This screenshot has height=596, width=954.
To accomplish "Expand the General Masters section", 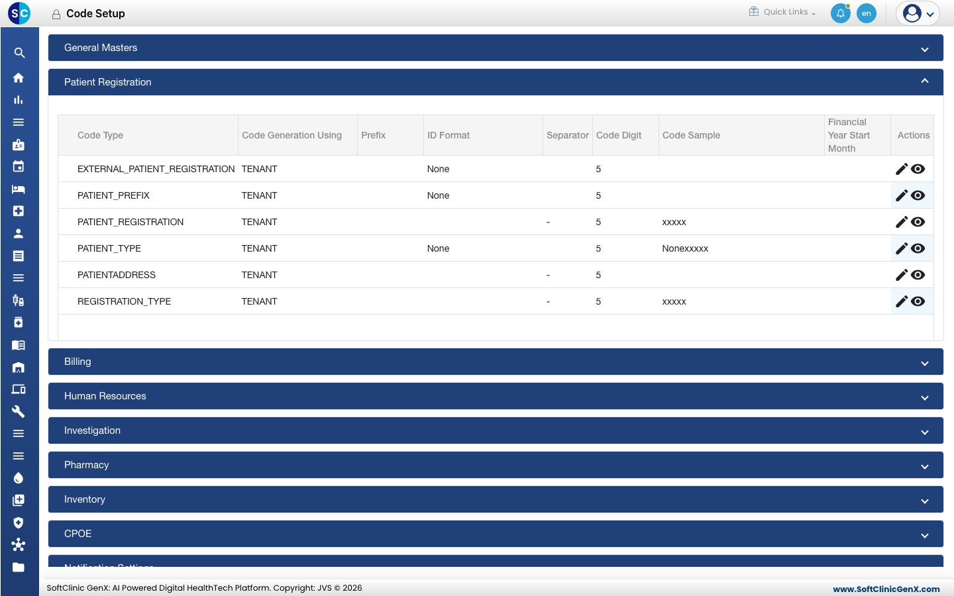I will (496, 48).
